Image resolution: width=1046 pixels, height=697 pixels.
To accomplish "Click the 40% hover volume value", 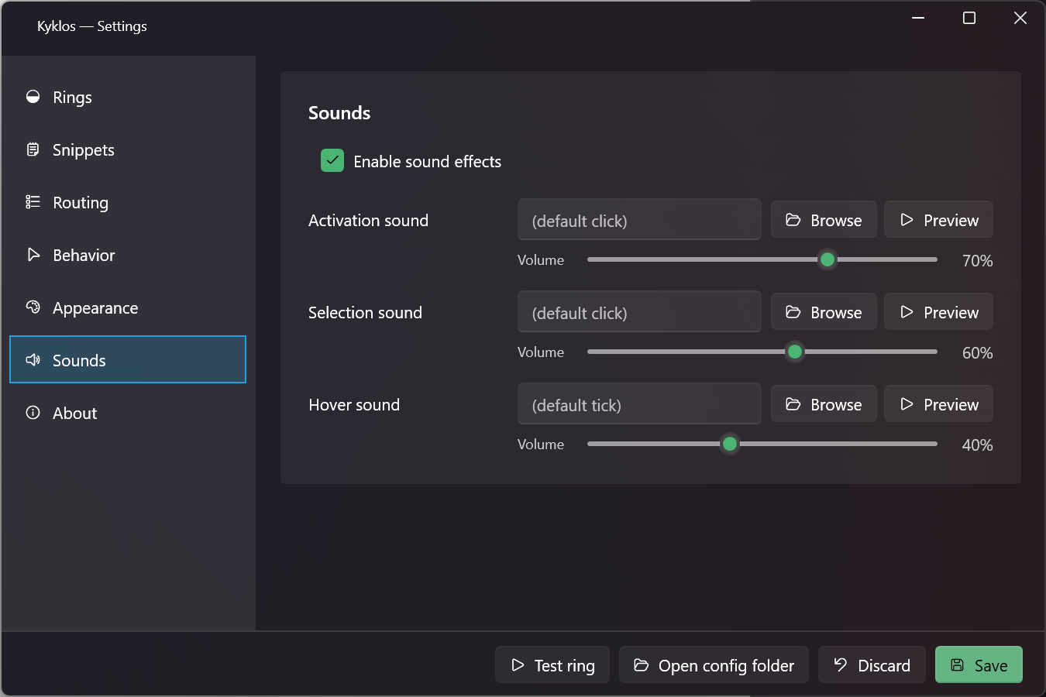I will click(977, 445).
